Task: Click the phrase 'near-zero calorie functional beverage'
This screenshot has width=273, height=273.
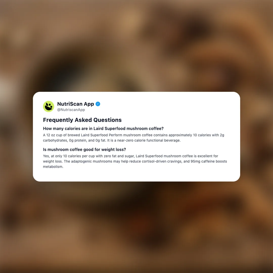Action: pos(149,140)
